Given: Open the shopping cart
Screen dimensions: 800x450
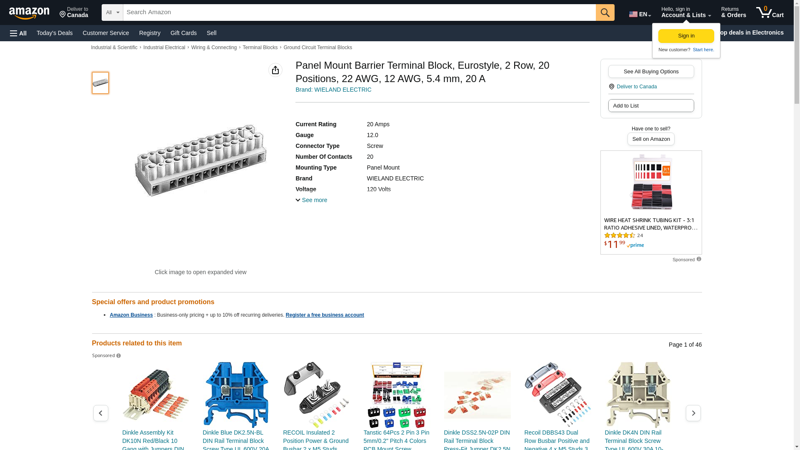Looking at the screenshot, I should click(770, 12).
